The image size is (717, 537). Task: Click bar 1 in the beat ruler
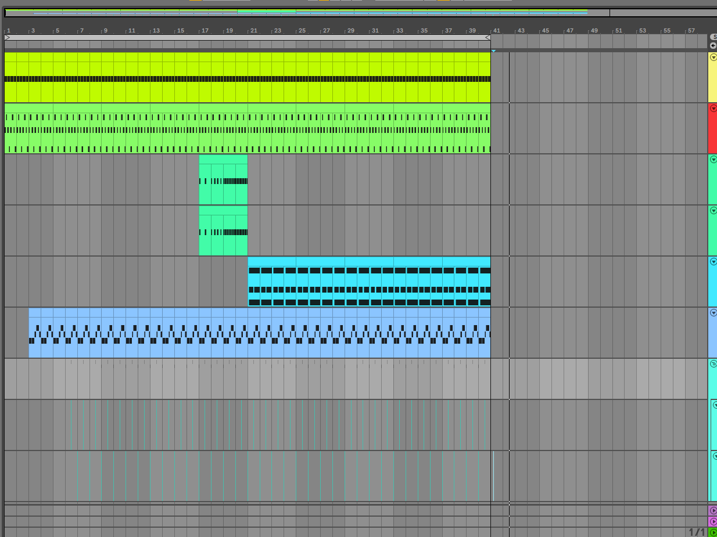click(8, 31)
